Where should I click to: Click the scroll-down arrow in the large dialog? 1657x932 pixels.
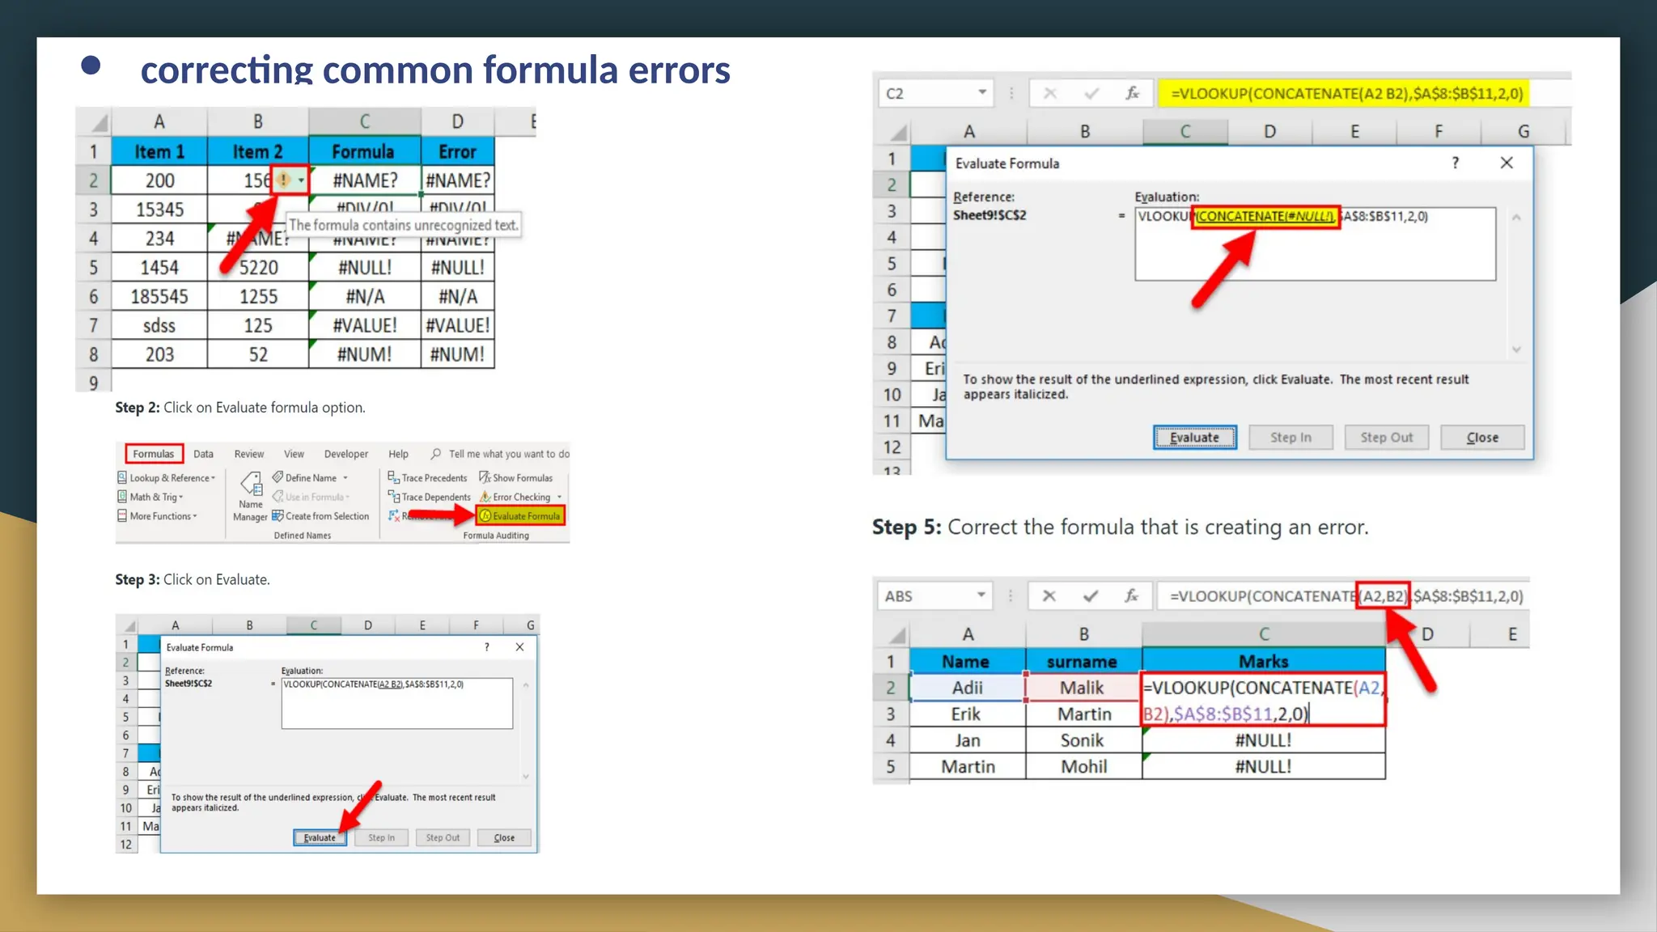point(1516,349)
